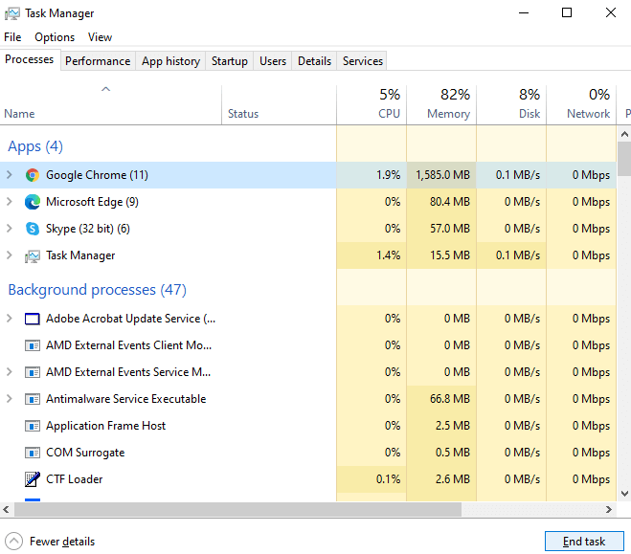Sort by the CPU column header
The height and width of the screenshot is (554, 631).
coord(372,104)
